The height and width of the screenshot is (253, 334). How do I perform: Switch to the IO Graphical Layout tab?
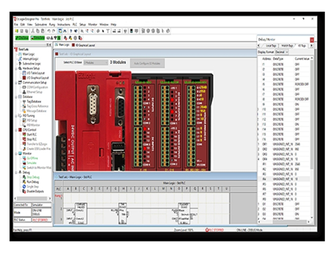point(83,45)
